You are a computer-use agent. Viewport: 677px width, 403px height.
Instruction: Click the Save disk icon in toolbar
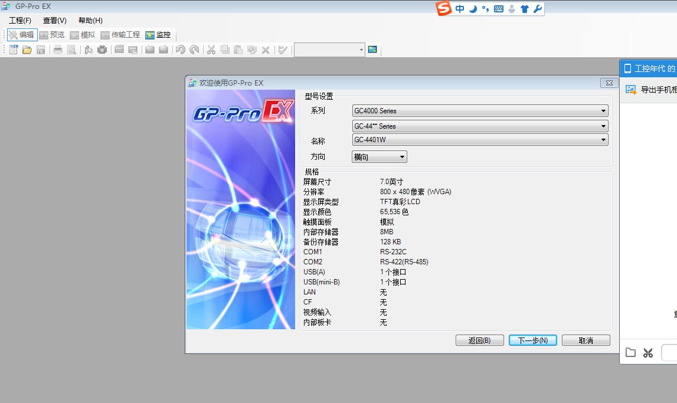41,50
